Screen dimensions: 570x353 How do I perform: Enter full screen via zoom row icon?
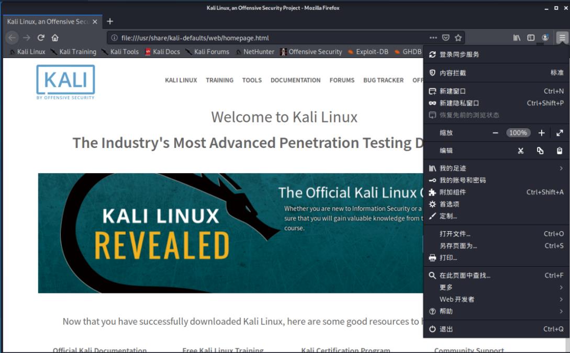560,133
